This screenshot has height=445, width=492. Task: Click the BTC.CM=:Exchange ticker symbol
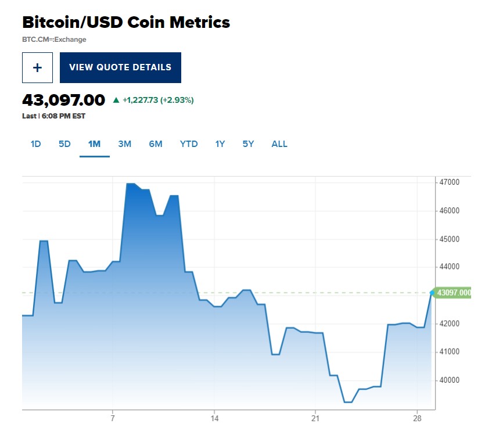tap(54, 40)
